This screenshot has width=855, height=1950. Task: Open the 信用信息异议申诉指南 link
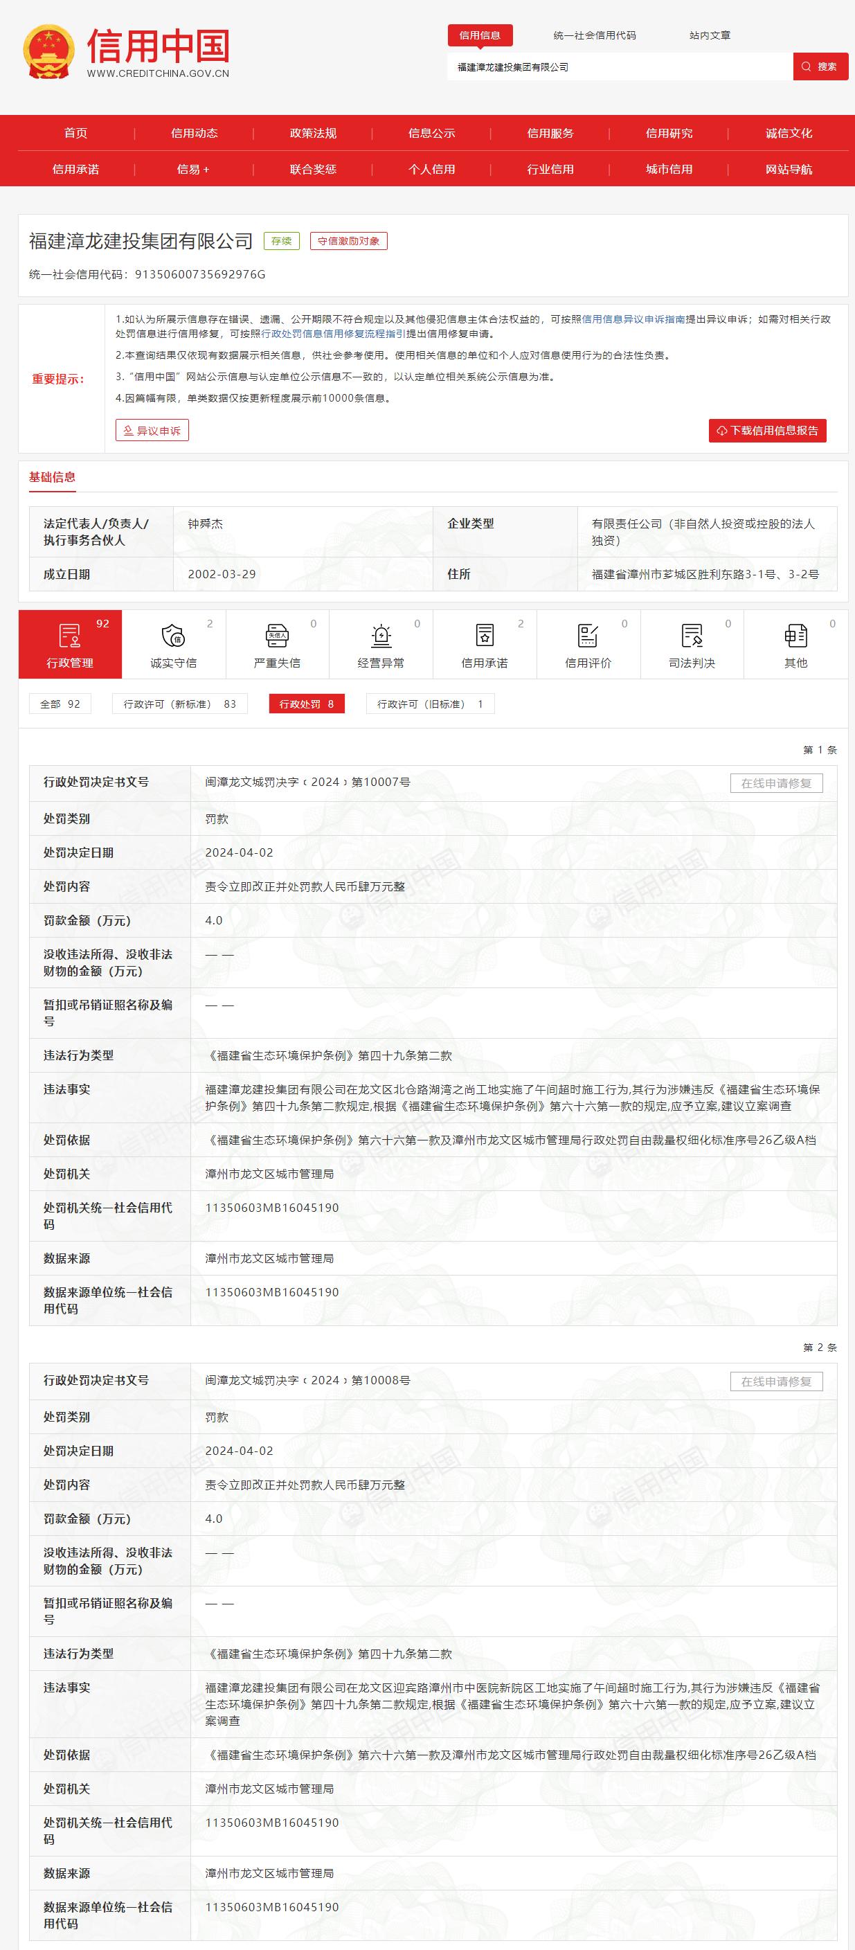[633, 319]
